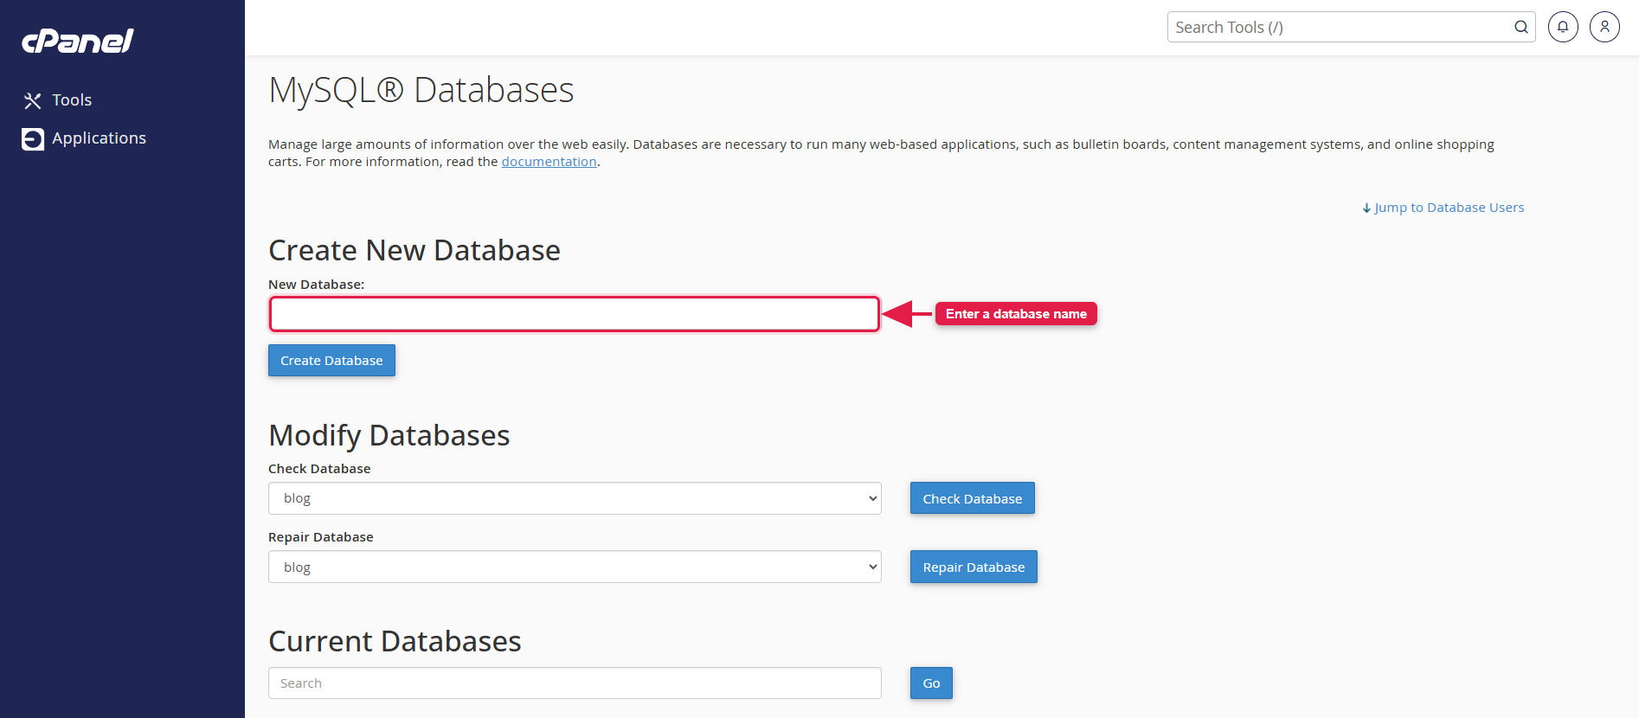Open the Check Database dropdown

575,498
